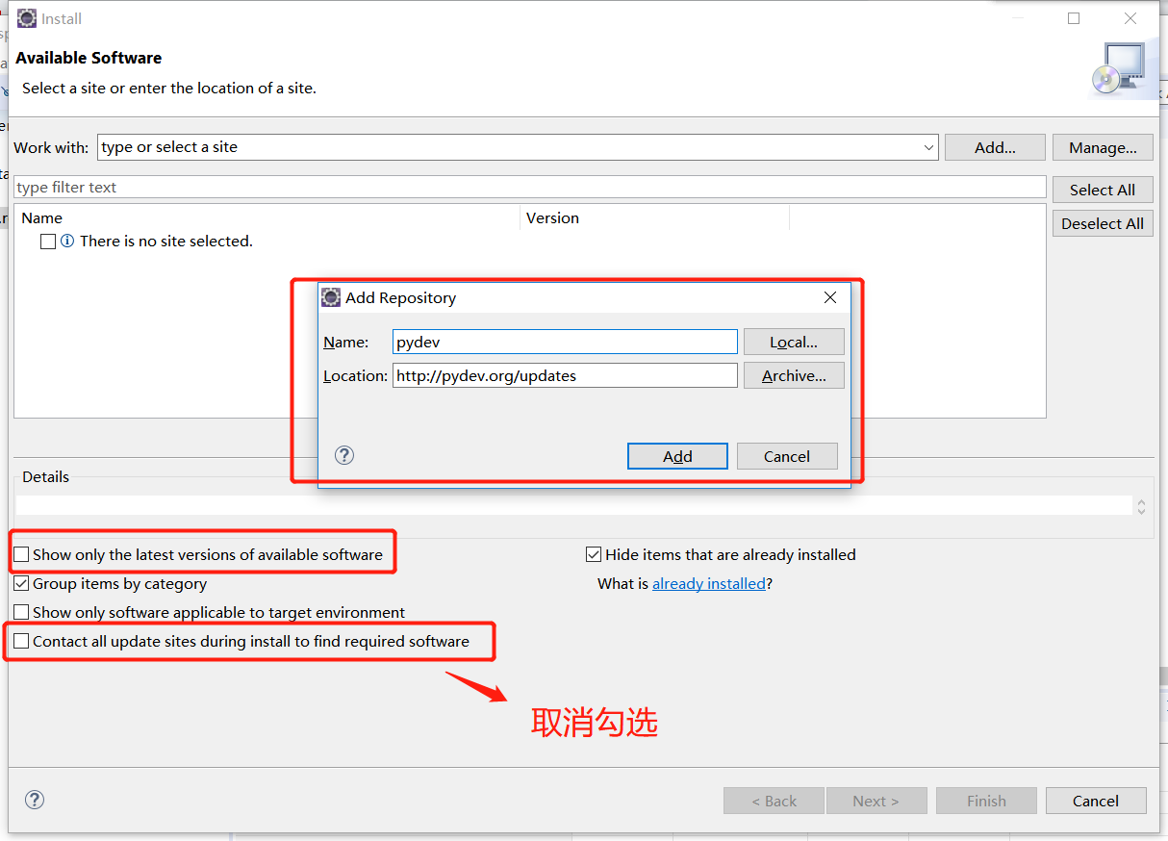The width and height of the screenshot is (1168, 841).
Task: Click the 'Available Software' heading
Action: tap(89, 58)
